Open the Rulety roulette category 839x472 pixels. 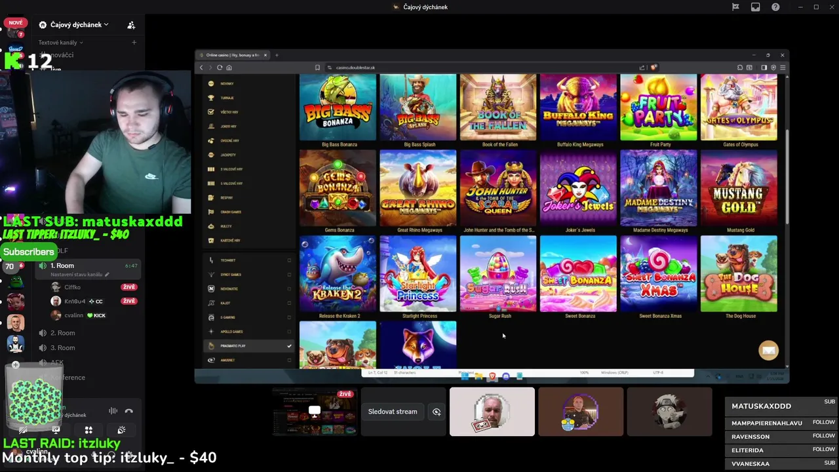click(x=227, y=226)
